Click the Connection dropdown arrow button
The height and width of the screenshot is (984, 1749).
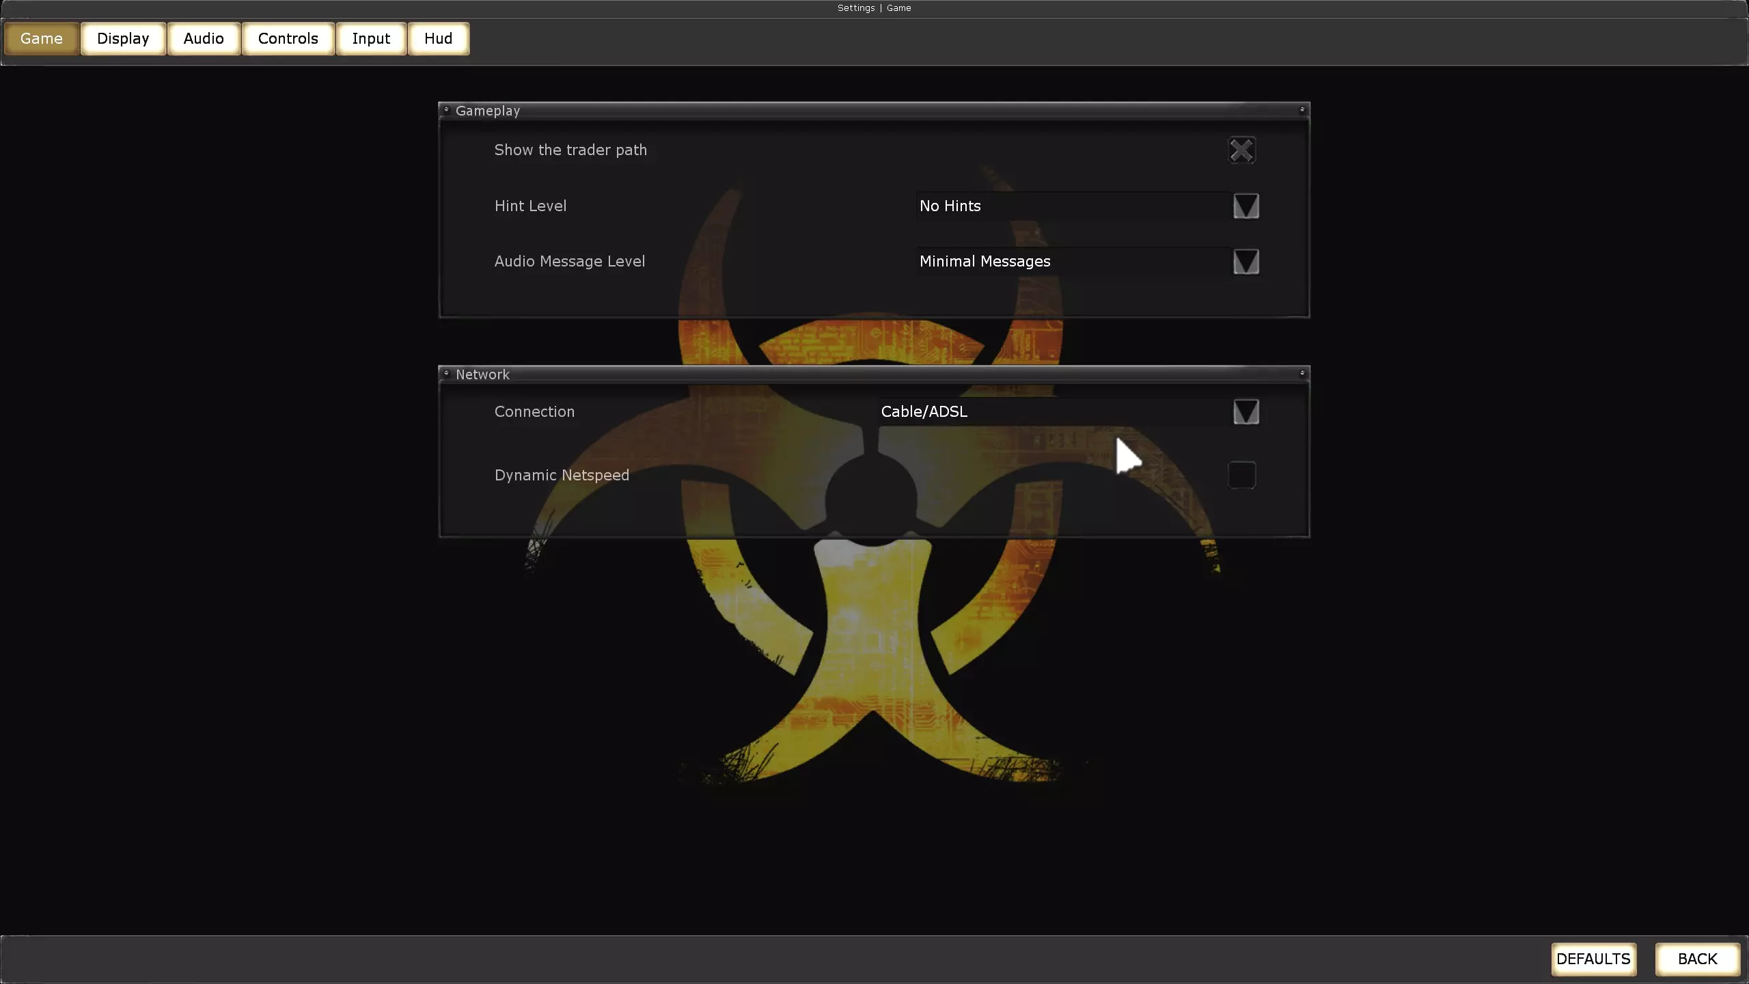[1245, 412]
